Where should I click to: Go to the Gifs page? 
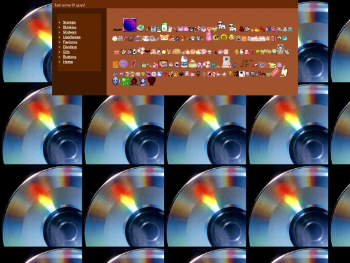click(x=66, y=52)
